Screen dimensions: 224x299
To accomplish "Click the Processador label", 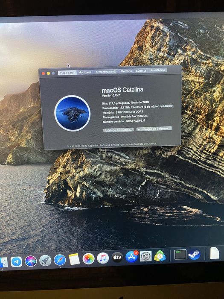I will click(x=110, y=108).
